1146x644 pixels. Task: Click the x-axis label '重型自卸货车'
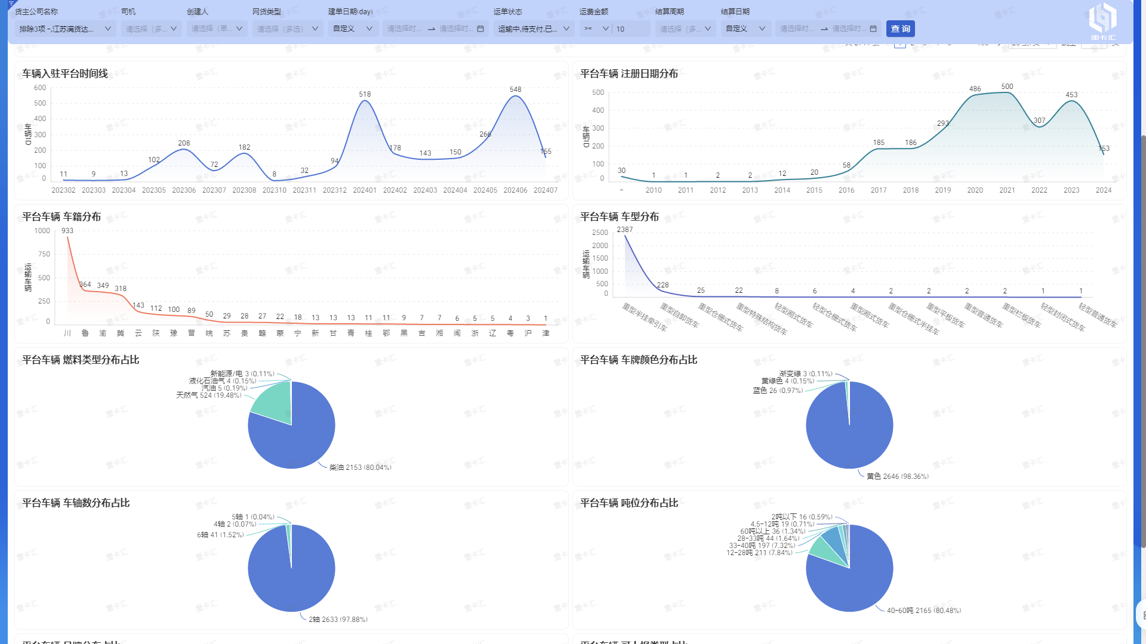coord(679,315)
